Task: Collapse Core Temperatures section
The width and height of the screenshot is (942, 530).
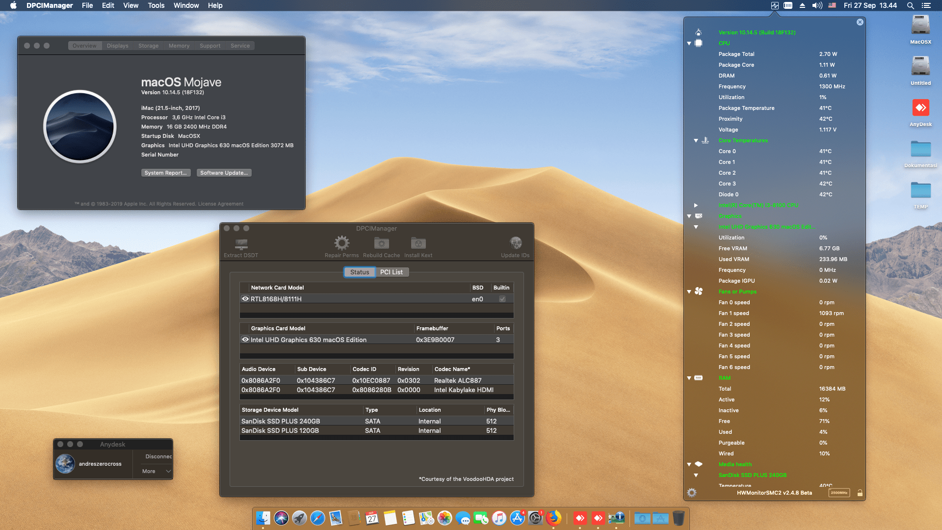Action: [696, 140]
